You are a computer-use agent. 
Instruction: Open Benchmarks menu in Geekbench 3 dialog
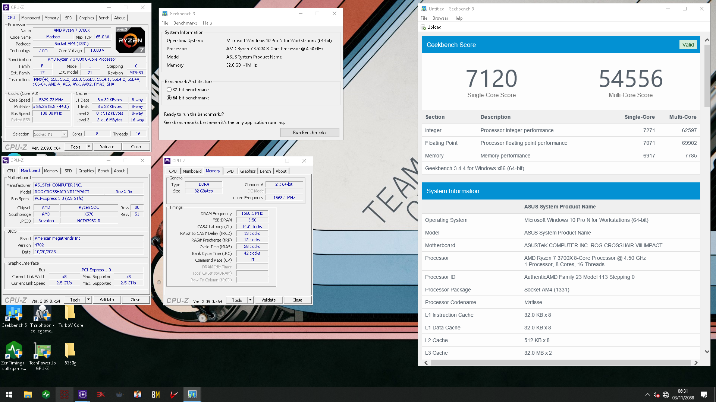click(x=185, y=23)
